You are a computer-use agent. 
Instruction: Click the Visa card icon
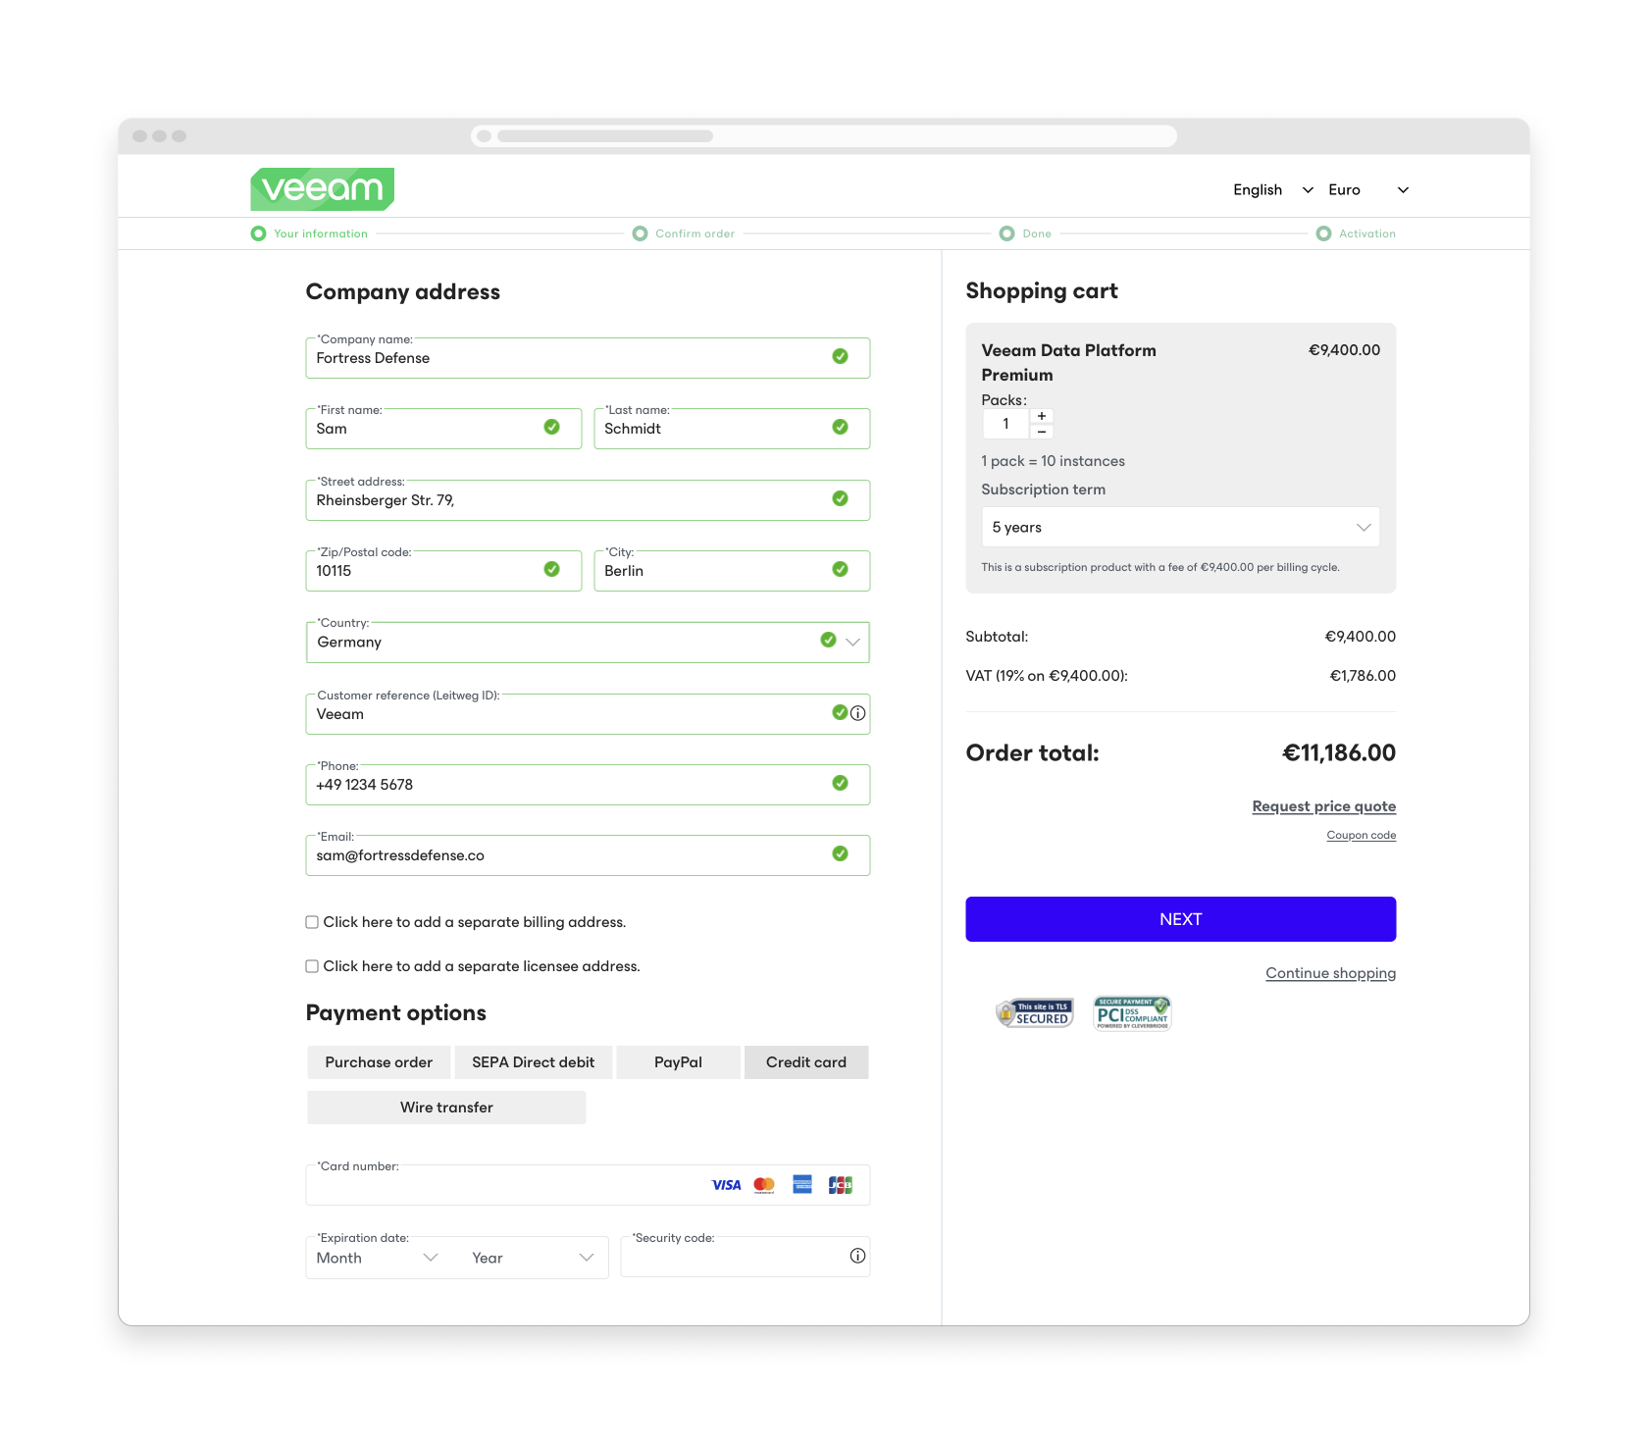click(726, 1185)
